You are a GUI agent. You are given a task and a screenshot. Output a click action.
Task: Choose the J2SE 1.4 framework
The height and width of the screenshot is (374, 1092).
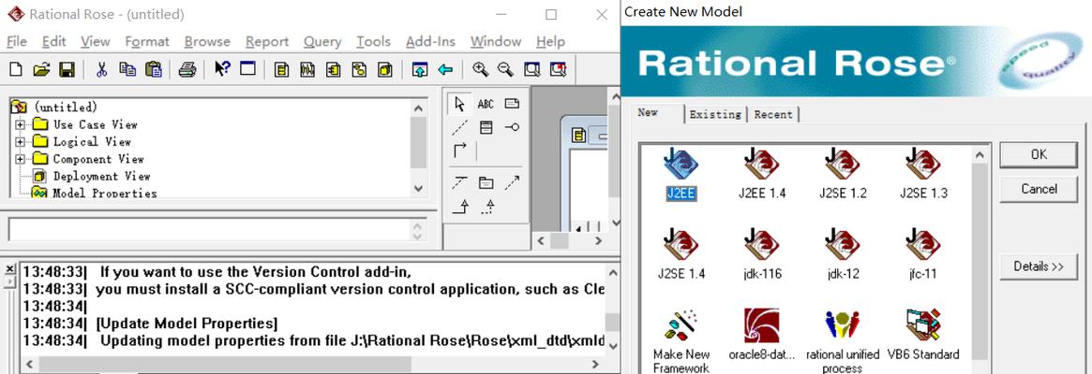click(x=681, y=254)
